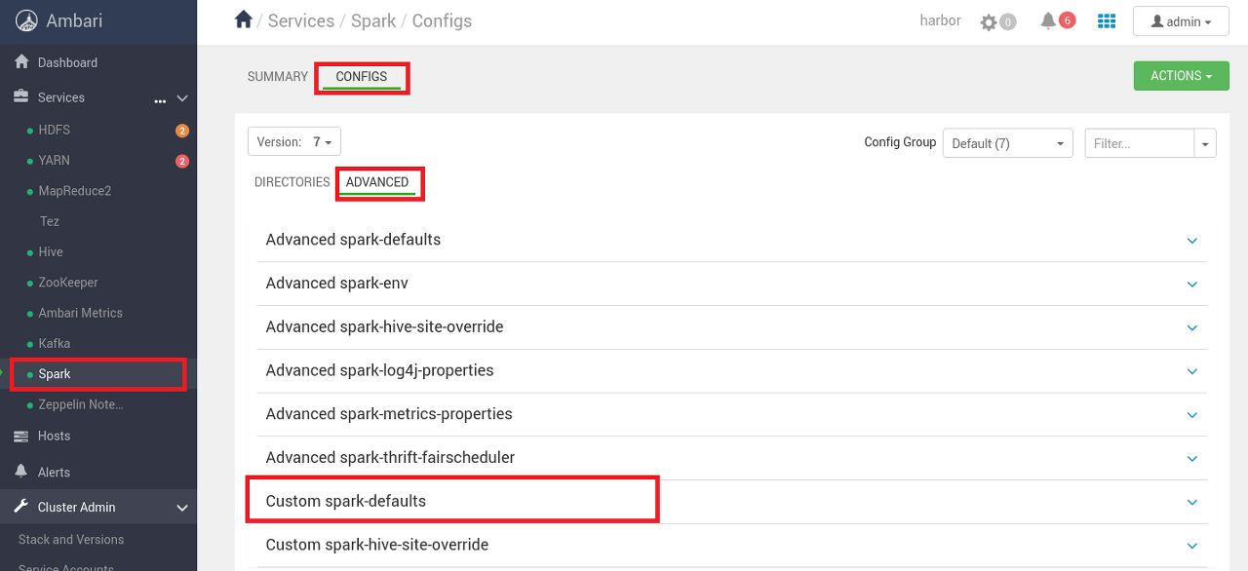Open the Dashboard home icon in sidebar

click(x=21, y=62)
